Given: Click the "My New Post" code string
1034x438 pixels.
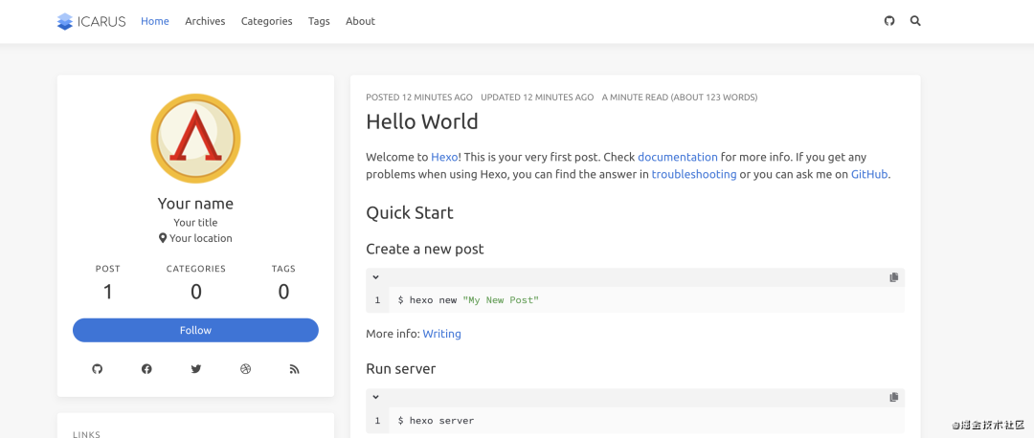Looking at the screenshot, I should point(501,300).
